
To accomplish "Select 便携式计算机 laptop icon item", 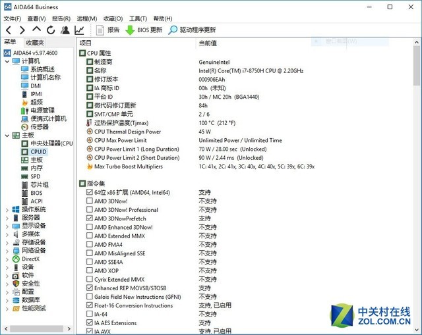I will pos(44,118).
